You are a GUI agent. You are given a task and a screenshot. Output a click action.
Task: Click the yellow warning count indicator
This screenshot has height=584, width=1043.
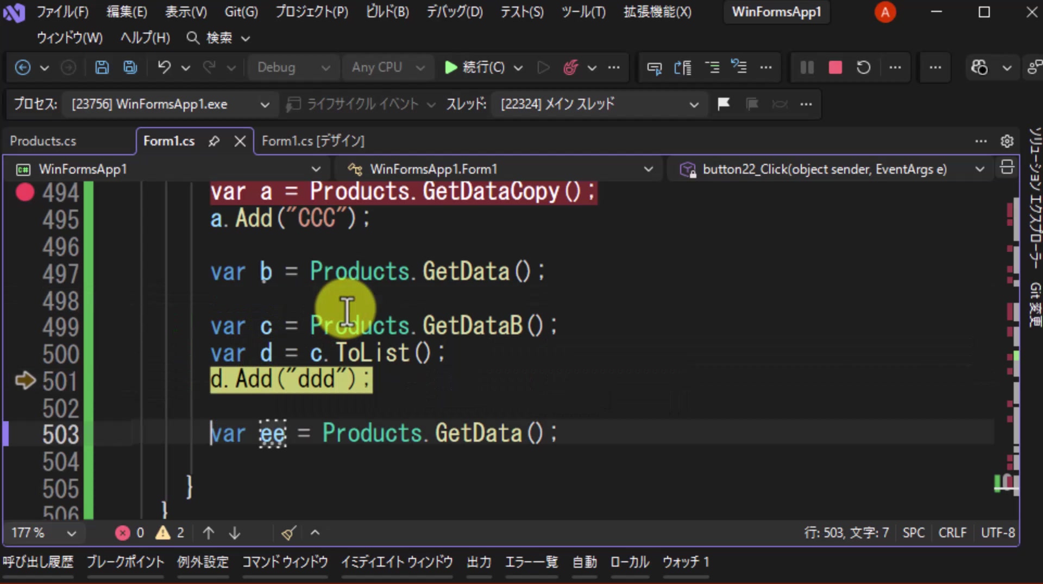click(x=170, y=532)
